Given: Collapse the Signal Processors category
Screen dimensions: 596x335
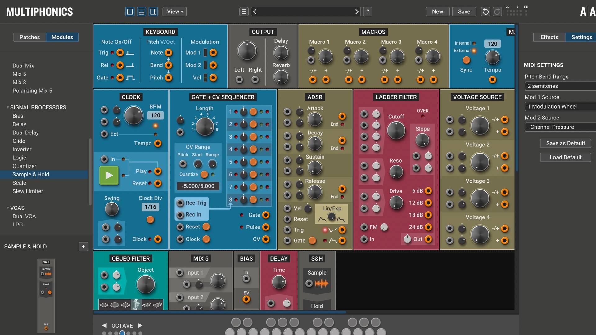Looking at the screenshot, I should pyautogui.click(x=8, y=107).
